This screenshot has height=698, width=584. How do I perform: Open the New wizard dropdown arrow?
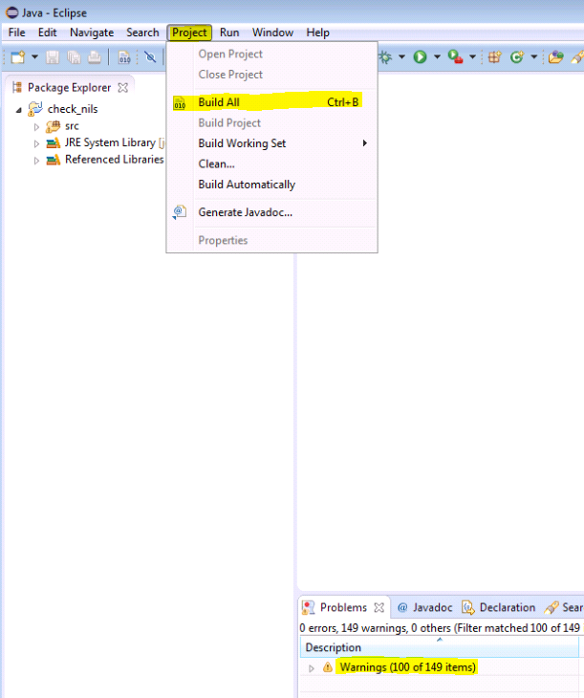tap(34, 57)
